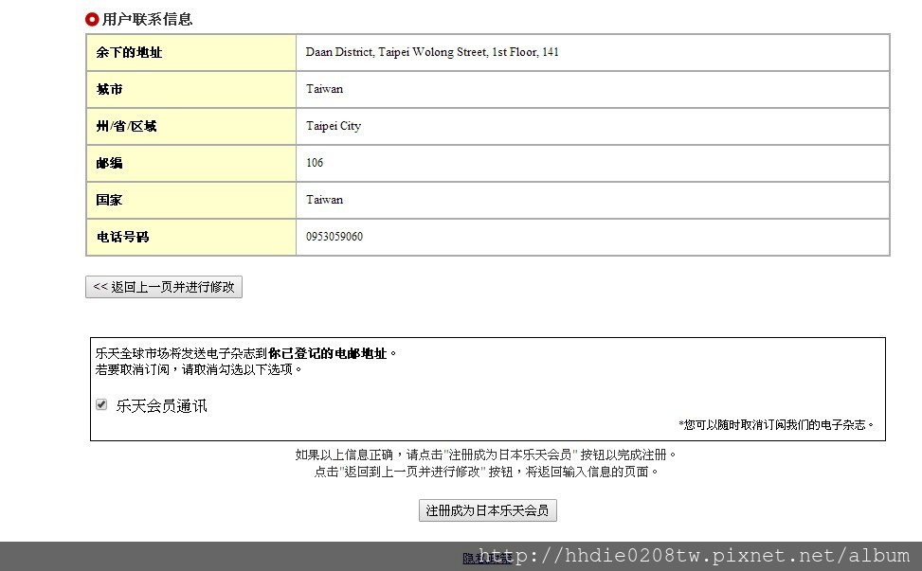This screenshot has width=922, height=571.
Task: Click 返回上一页并进行修改 back button
Action: click(x=164, y=287)
